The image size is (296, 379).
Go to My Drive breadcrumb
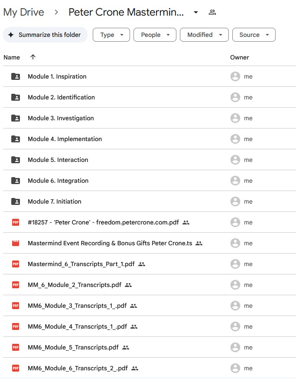pyautogui.click(x=23, y=12)
